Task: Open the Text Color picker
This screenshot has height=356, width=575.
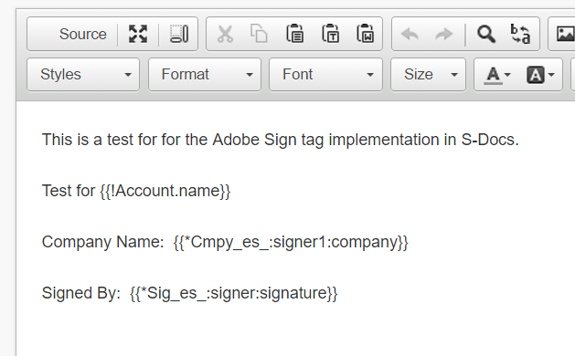Action: pyautogui.click(x=497, y=75)
